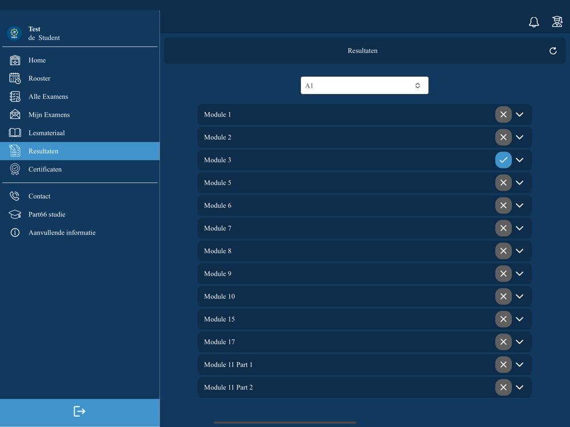Click the X status icon for Module 8
The width and height of the screenshot is (570, 427).
tap(503, 251)
